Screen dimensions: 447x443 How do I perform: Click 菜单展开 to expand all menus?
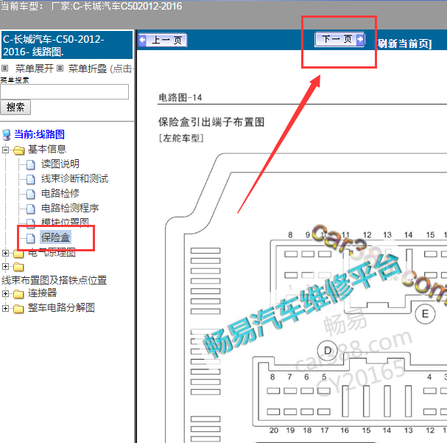34,69
